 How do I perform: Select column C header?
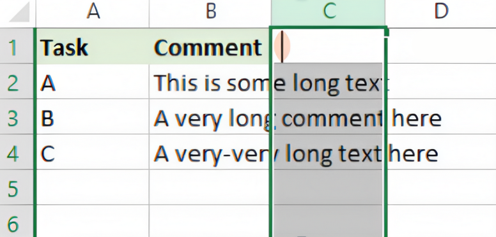click(x=328, y=12)
